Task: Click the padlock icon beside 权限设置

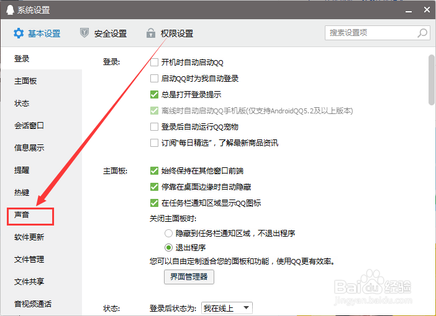Action: 151,33
